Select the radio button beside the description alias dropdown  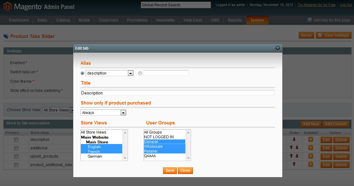click(83, 73)
